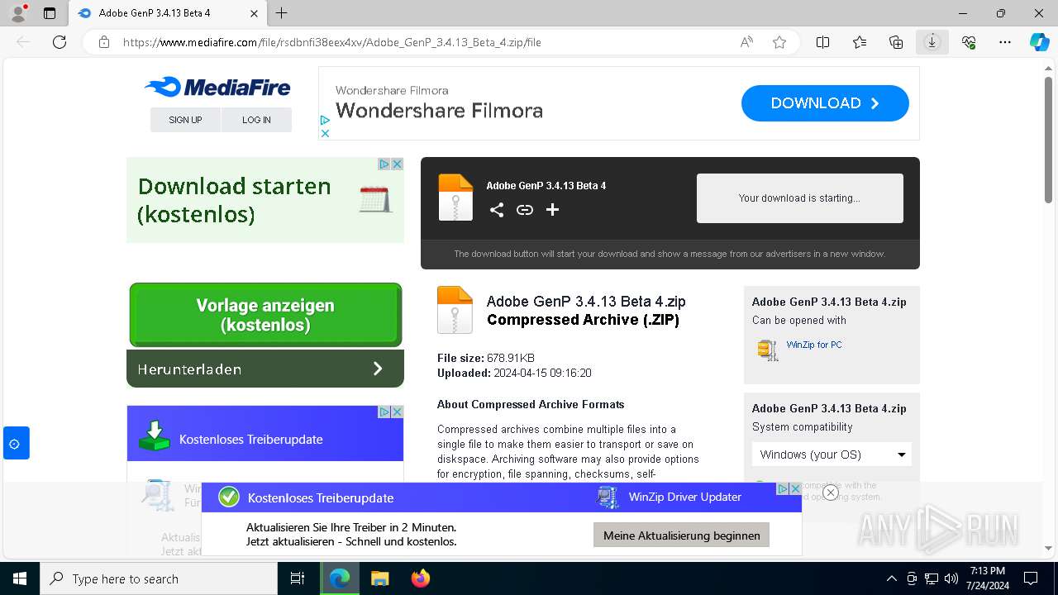Click SIGN UP on MediaFire
Screen dimensions: 1058x595
[x=185, y=120]
